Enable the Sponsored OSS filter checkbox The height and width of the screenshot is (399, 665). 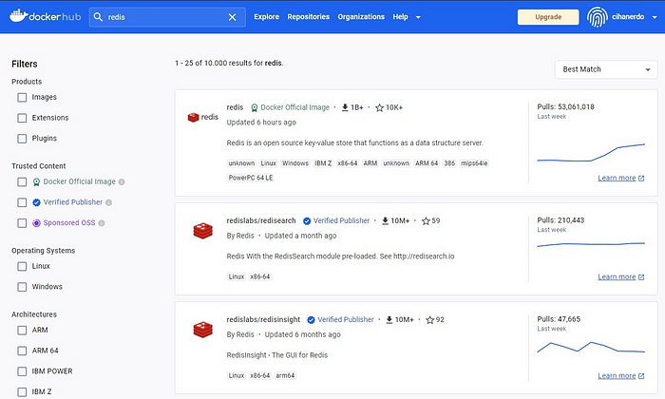point(22,223)
